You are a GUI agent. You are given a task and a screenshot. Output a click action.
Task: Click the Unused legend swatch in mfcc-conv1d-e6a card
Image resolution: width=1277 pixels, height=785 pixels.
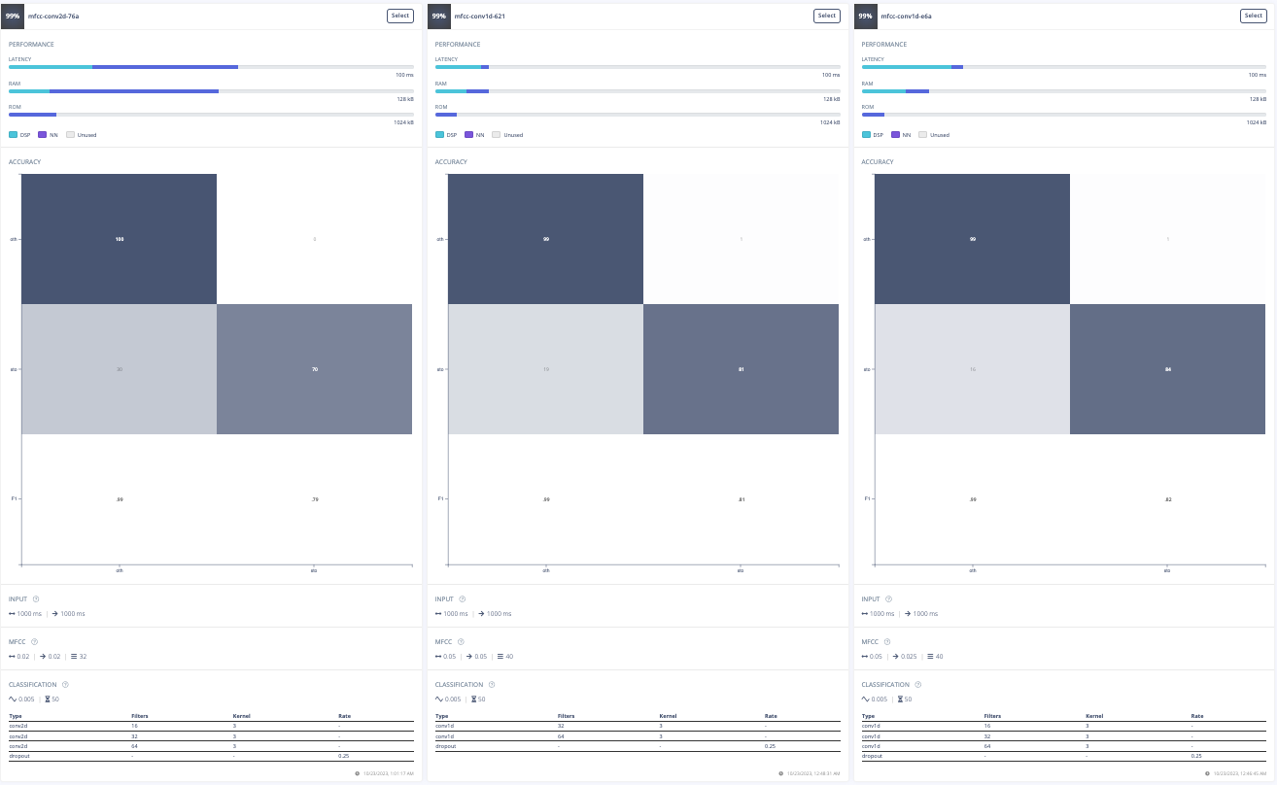(x=922, y=135)
